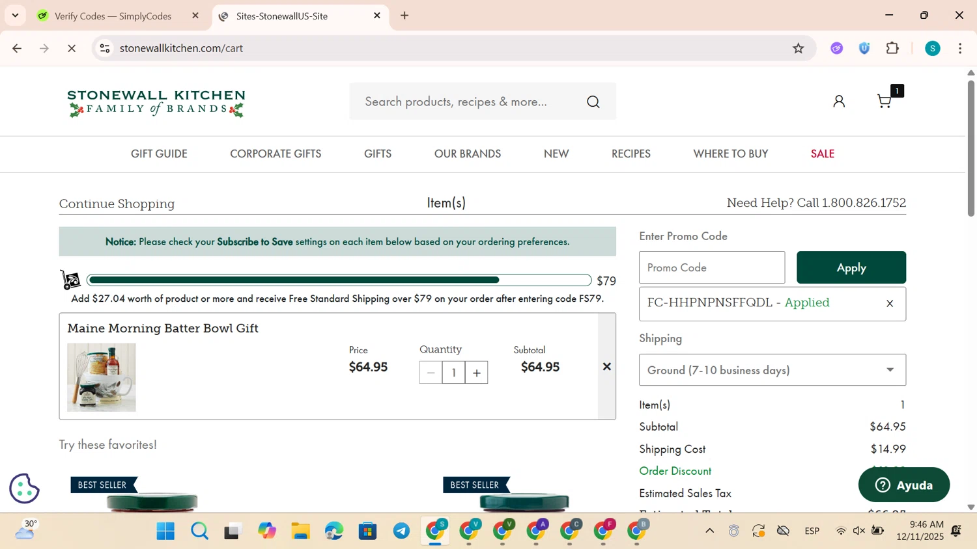Launch Telegram from the taskbar
Viewport: 977px width, 549px height.
[402, 531]
